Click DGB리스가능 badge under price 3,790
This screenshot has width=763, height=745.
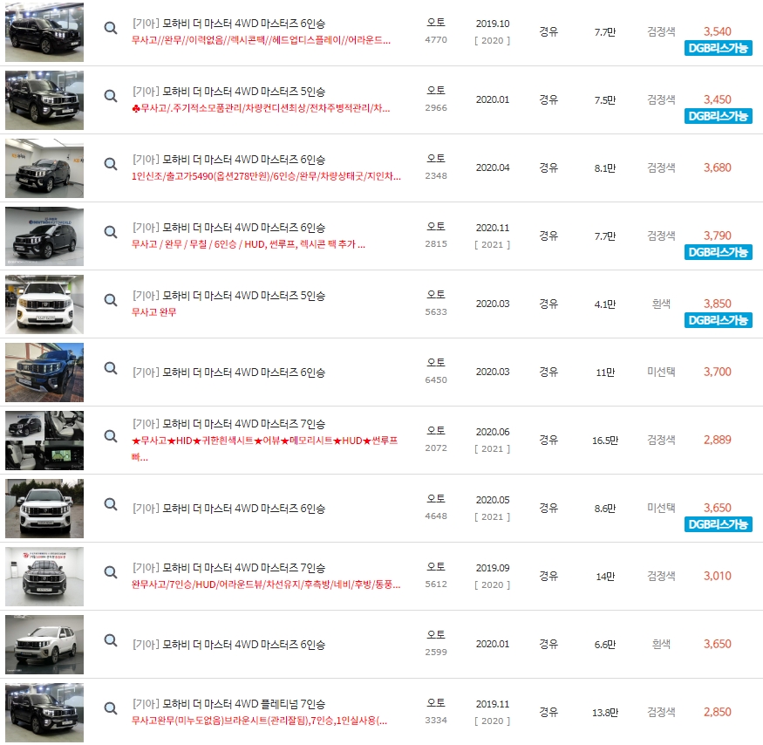(x=719, y=252)
